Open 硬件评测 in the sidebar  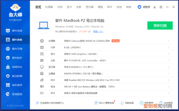point(15,49)
